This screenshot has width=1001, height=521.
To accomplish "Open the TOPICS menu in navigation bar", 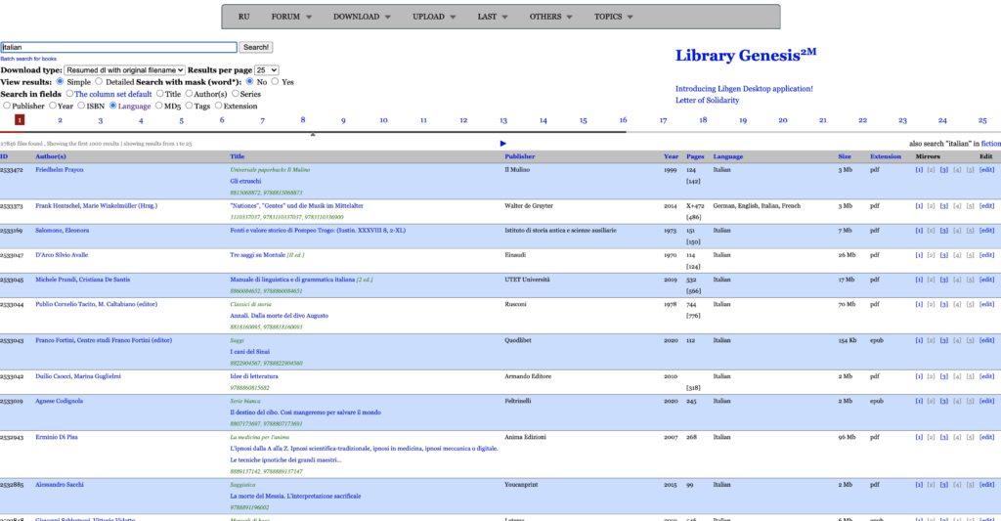I will [x=614, y=17].
